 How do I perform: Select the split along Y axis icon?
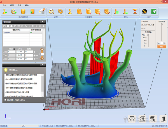tap(88, 11)
